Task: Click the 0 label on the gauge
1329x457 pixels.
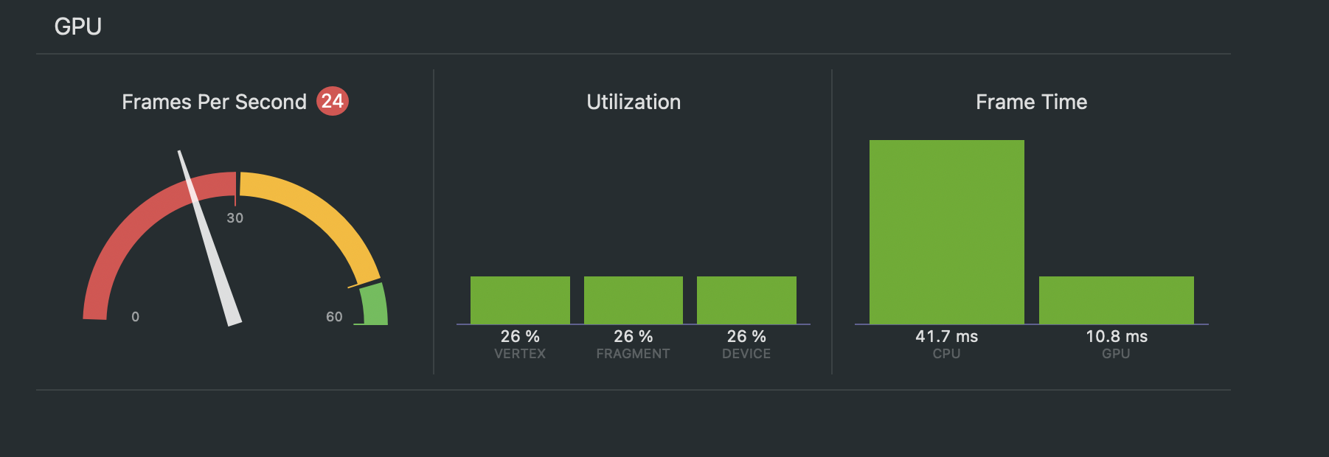Action: pyautogui.click(x=135, y=317)
